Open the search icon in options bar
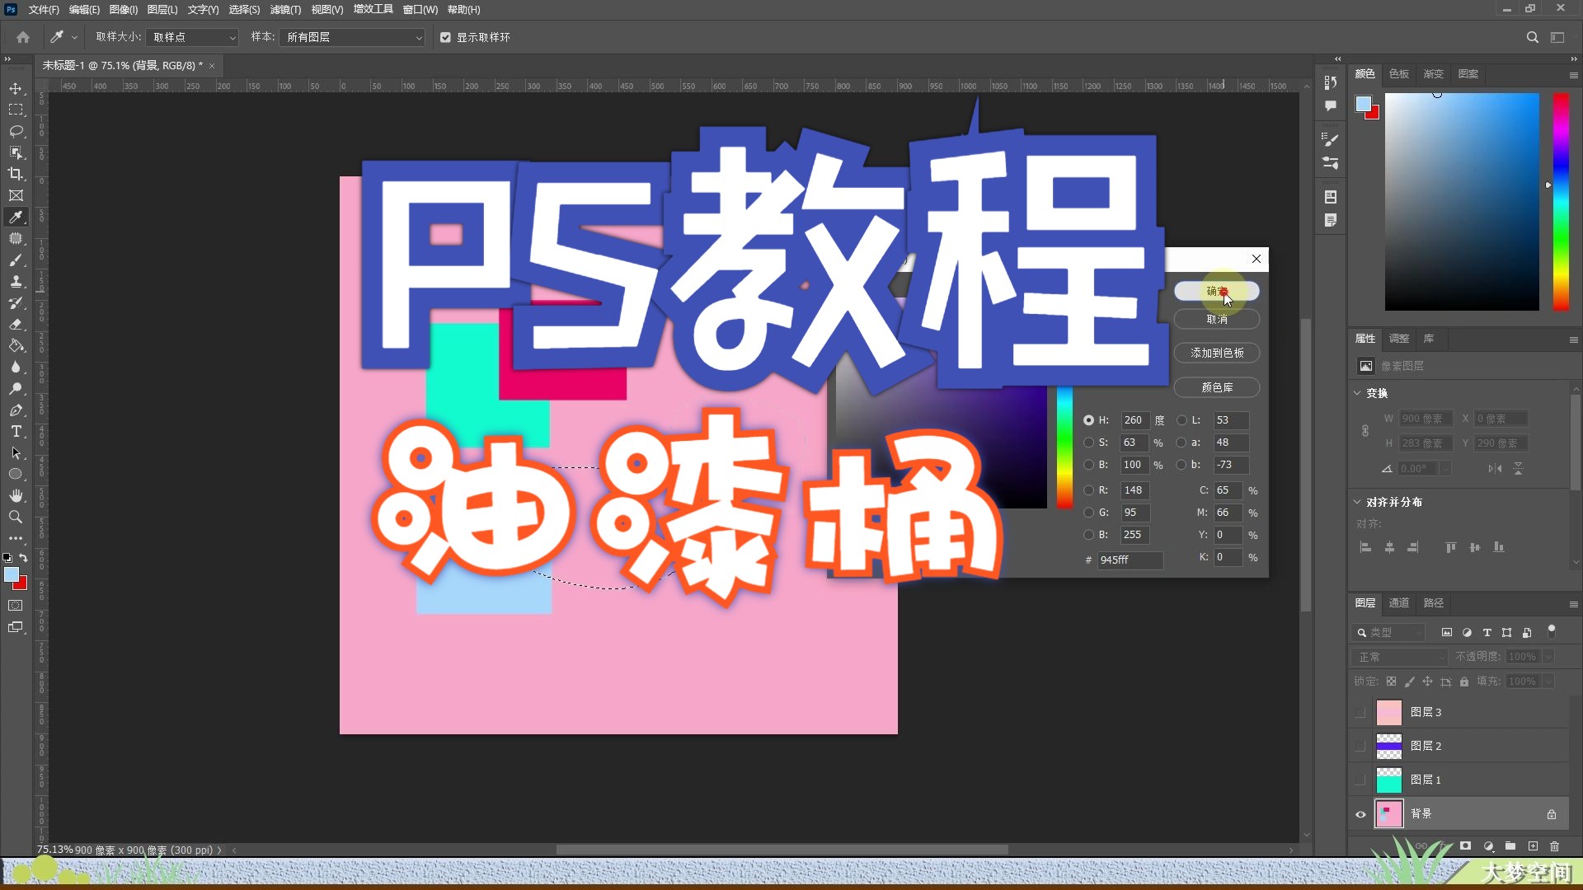The height and width of the screenshot is (890, 1583). [1532, 37]
